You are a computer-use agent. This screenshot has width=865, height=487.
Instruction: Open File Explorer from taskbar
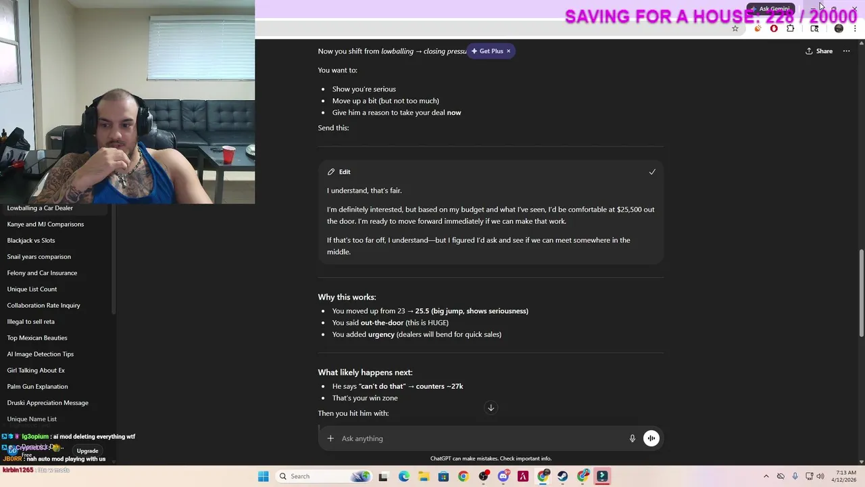tap(424, 476)
